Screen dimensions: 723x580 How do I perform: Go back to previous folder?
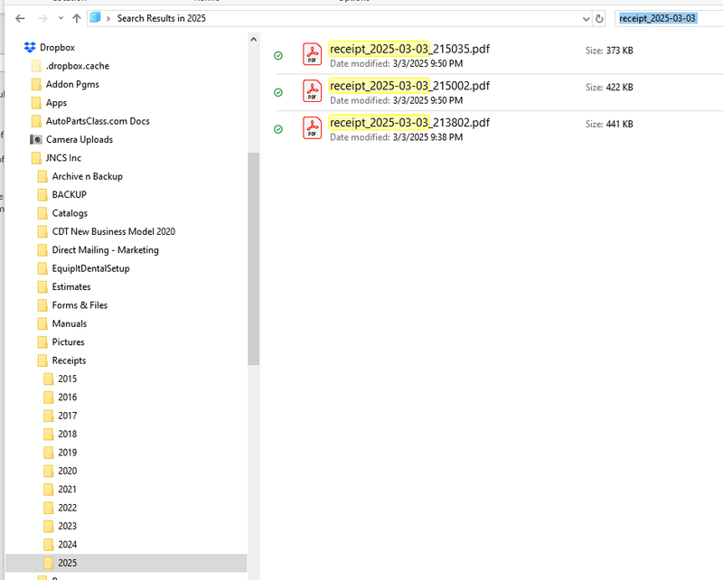point(20,18)
